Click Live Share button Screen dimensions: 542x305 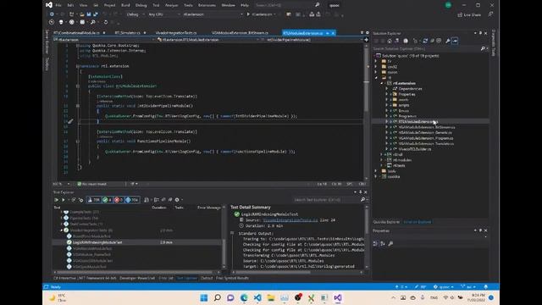469,15
